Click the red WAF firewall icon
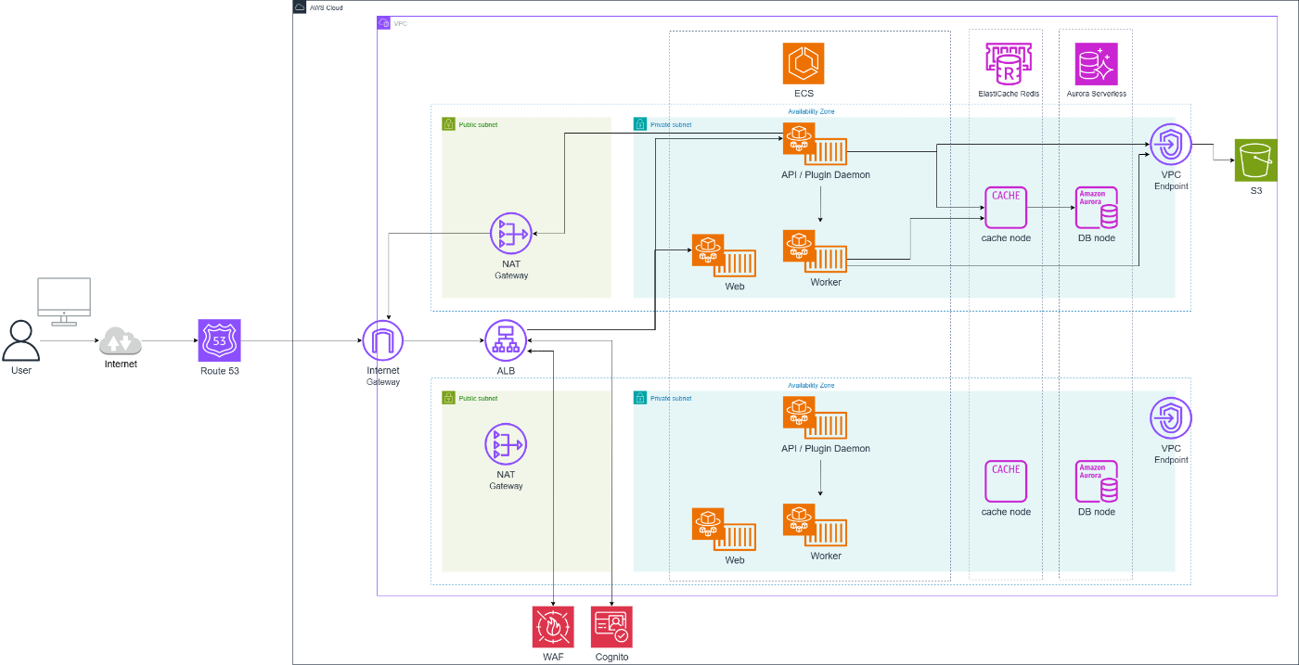Viewport: 1299px width, 665px height. coord(553,627)
